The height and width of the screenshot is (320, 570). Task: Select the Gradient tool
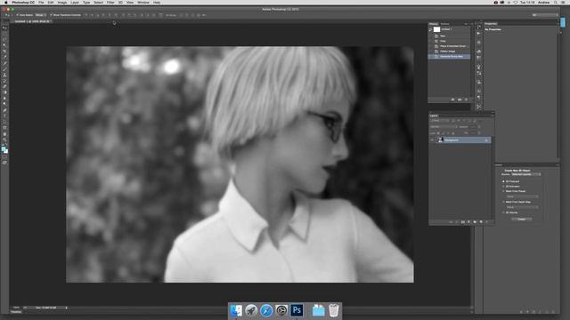tap(4, 92)
